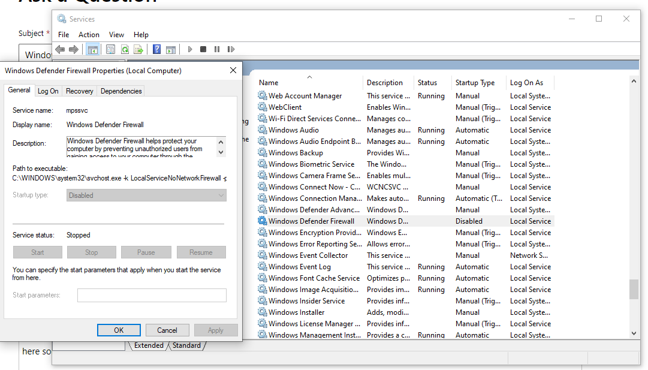Click the Services title bar gear icon
The image size is (648, 370).
pyautogui.click(x=62, y=19)
